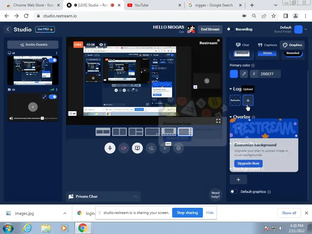Switch to the Chat tab
This screenshot has height=234, width=312.
(242, 45)
